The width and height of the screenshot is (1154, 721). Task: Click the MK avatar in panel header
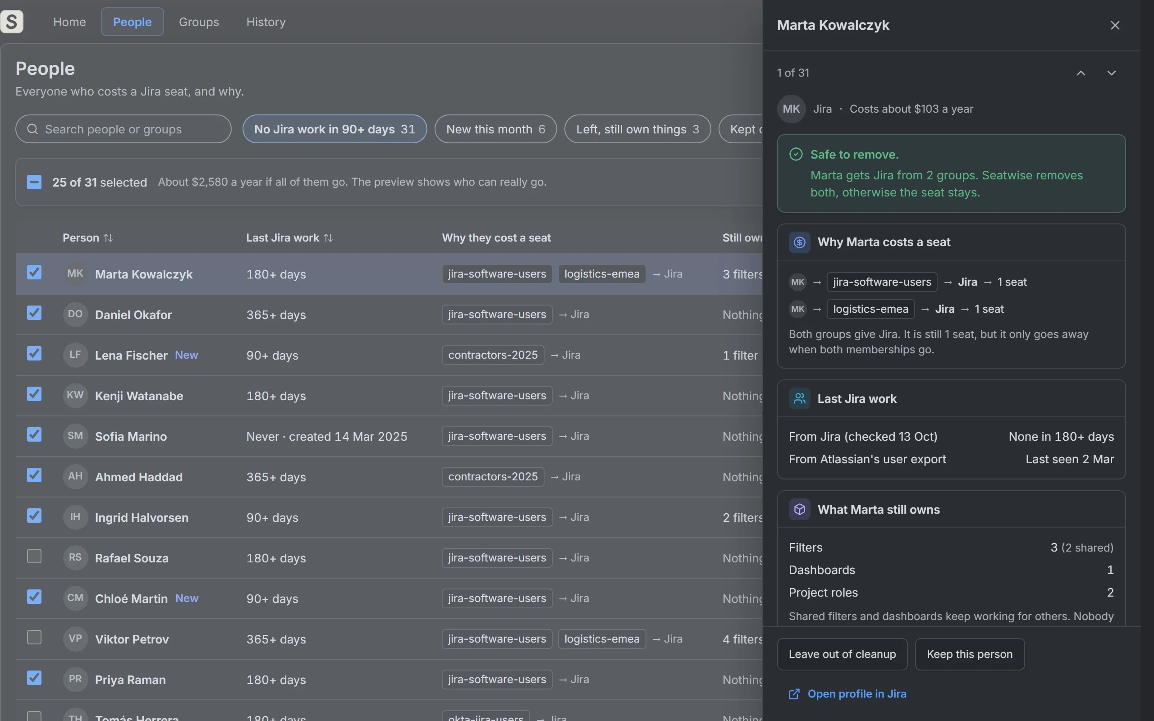(x=791, y=109)
